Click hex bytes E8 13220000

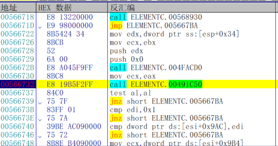tap(70, 17)
